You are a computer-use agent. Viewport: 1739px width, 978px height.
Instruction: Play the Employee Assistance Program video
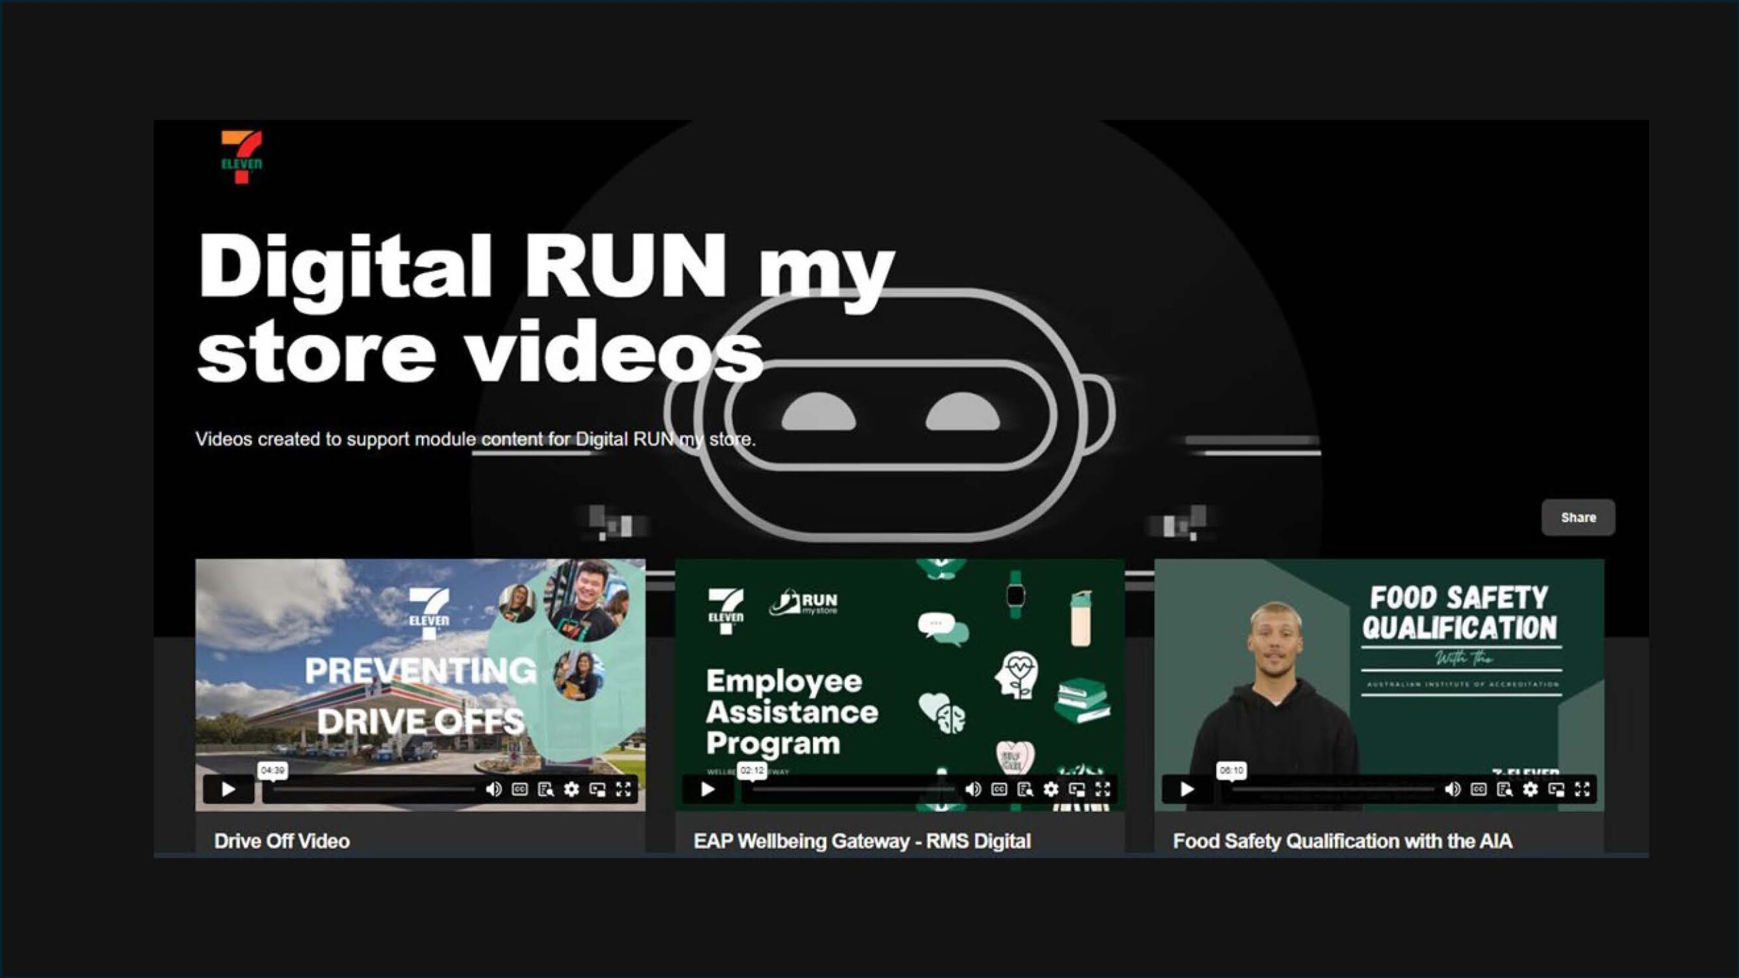click(708, 789)
